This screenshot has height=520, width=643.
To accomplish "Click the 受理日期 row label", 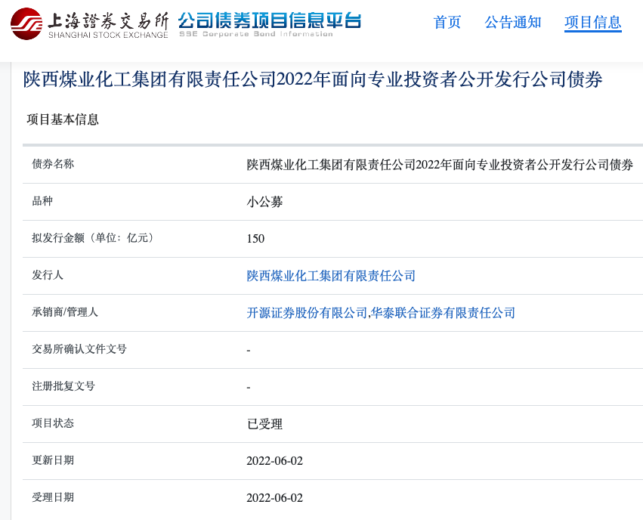I will tap(53, 497).
